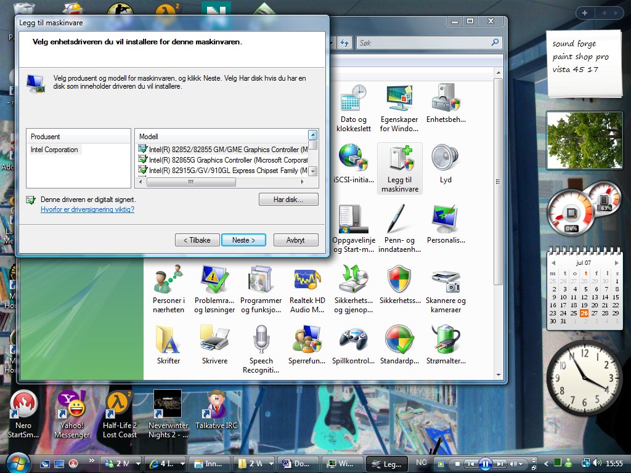Click Windows Start orb
This screenshot has width=631, height=473.
[18, 463]
